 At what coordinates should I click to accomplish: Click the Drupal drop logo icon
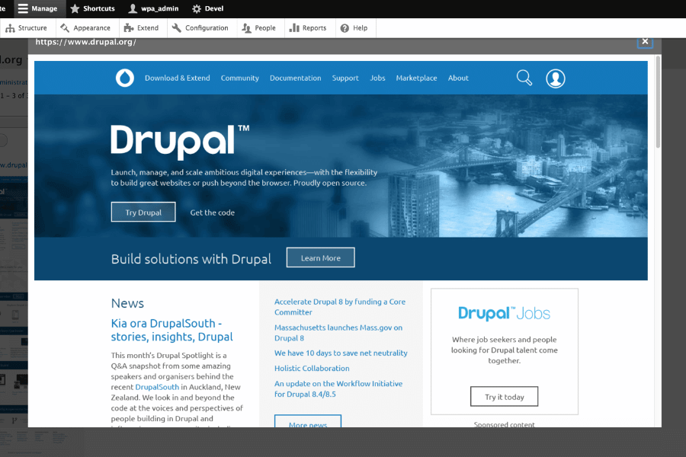pyautogui.click(x=124, y=78)
